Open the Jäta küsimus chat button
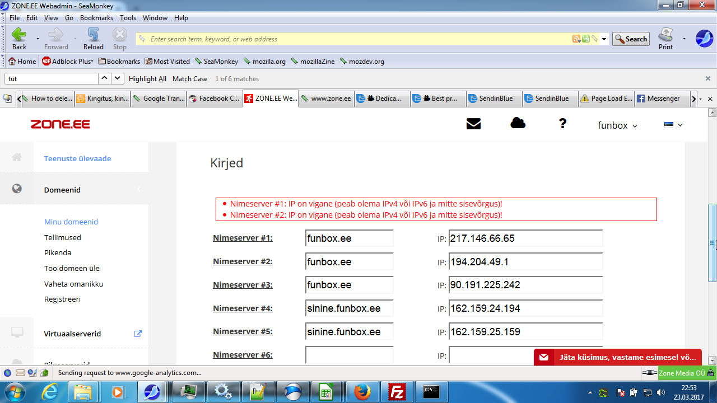Image resolution: width=717 pixels, height=403 pixels. coord(618,358)
